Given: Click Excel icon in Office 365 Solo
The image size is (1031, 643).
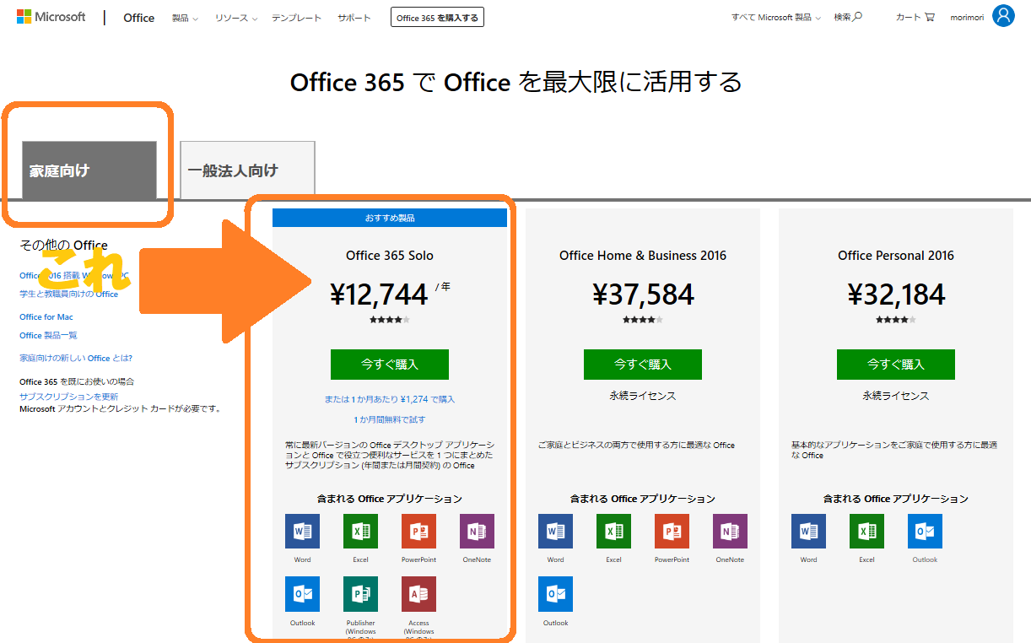Looking at the screenshot, I should [x=360, y=531].
